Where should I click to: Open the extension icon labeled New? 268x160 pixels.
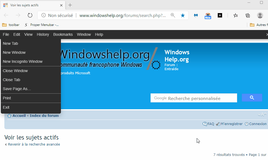[x=208, y=16]
